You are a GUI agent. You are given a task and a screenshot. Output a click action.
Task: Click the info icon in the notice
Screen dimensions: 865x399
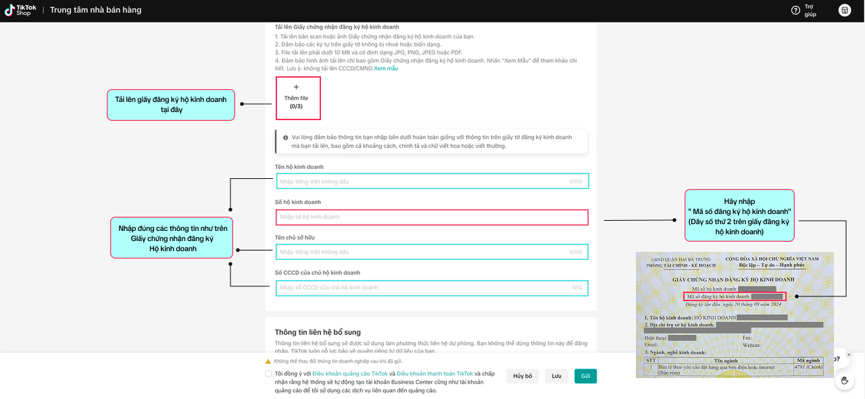click(x=286, y=137)
